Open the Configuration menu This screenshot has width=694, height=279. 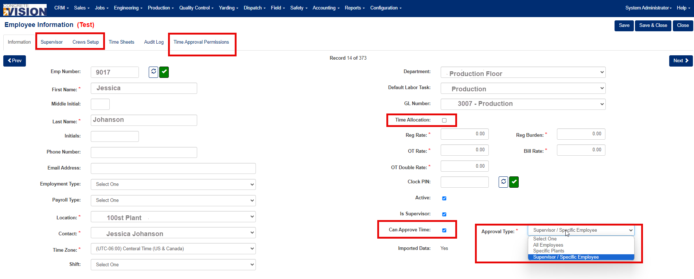[x=386, y=8]
